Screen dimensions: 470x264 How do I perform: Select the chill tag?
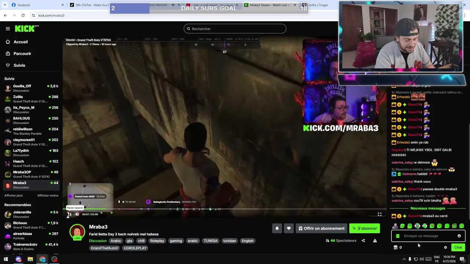141,241
